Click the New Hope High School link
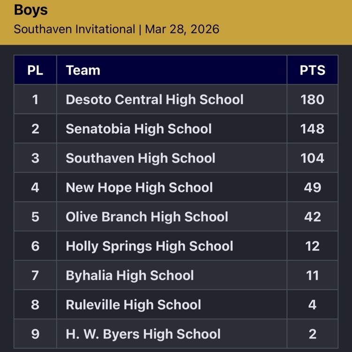Viewport: 352px width, 352px height. click(139, 187)
